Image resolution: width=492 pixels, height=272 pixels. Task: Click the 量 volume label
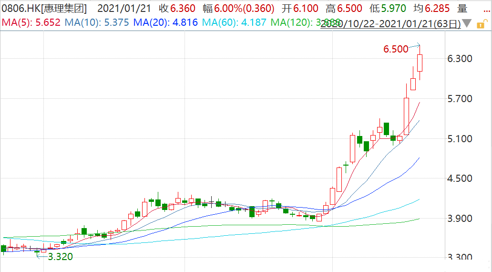pos(462,9)
